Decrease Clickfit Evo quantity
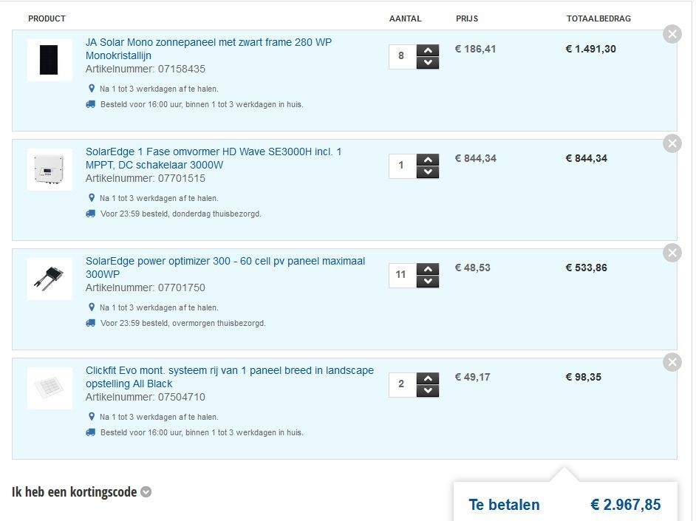The image size is (696, 521). point(428,391)
